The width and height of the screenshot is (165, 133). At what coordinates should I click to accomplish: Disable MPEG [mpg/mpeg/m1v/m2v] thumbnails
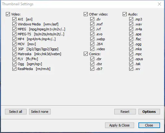[x=14, y=29]
